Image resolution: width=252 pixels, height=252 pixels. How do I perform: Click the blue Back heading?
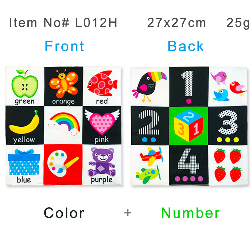coord(186,46)
